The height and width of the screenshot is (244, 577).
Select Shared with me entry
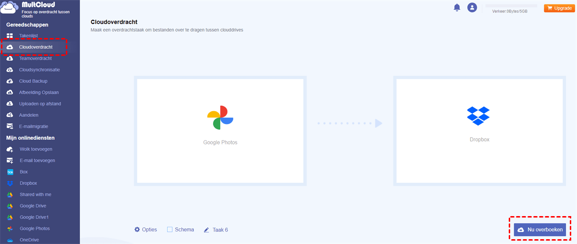pos(36,194)
